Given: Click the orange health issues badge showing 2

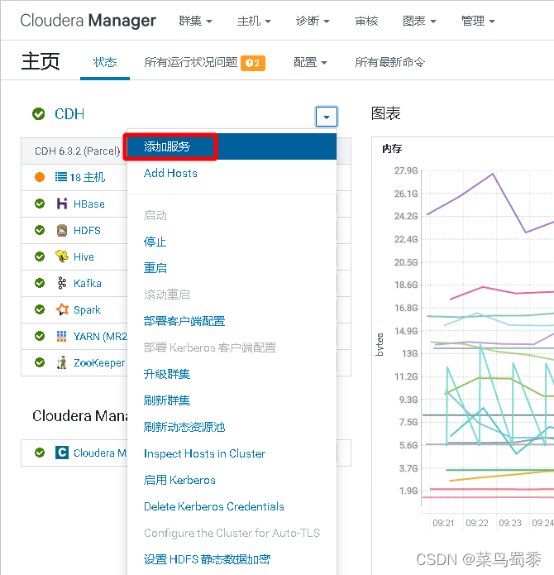Looking at the screenshot, I should tap(253, 63).
